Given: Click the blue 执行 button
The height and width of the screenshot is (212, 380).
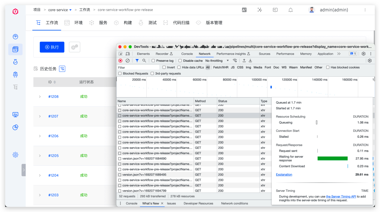Looking at the screenshot, I should point(52,47).
